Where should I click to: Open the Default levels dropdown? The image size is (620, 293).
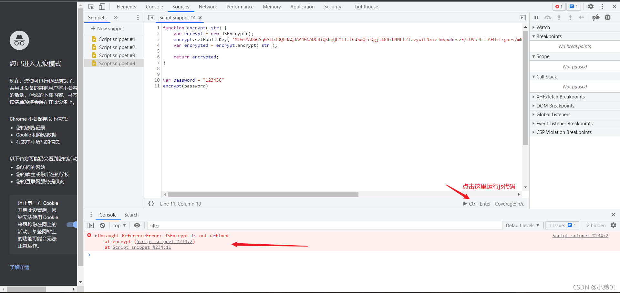(x=522, y=225)
